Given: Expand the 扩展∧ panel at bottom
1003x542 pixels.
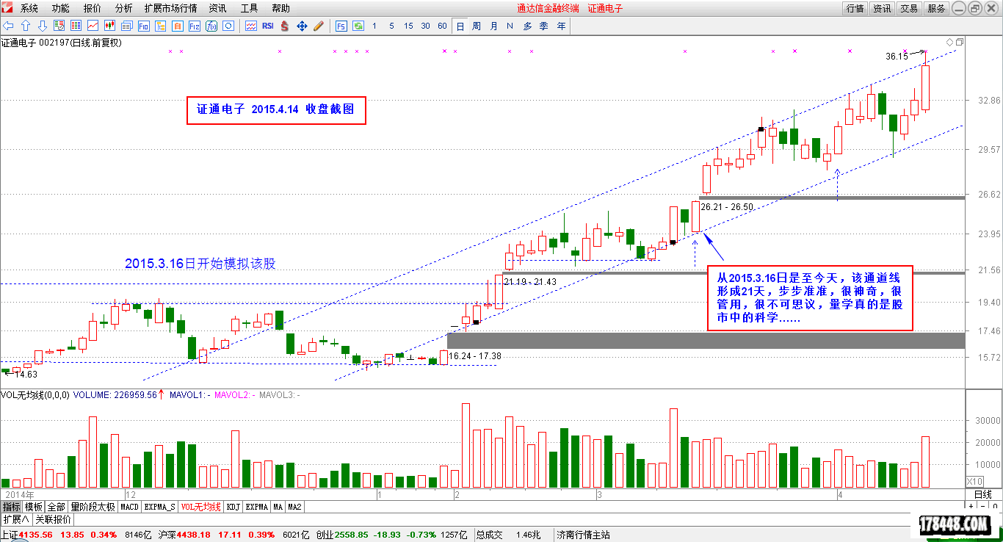Looking at the screenshot, I should (x=15, y=519).
